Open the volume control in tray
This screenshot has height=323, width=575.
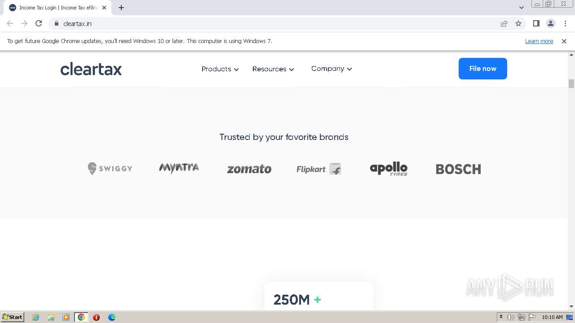tap(511, 317)
